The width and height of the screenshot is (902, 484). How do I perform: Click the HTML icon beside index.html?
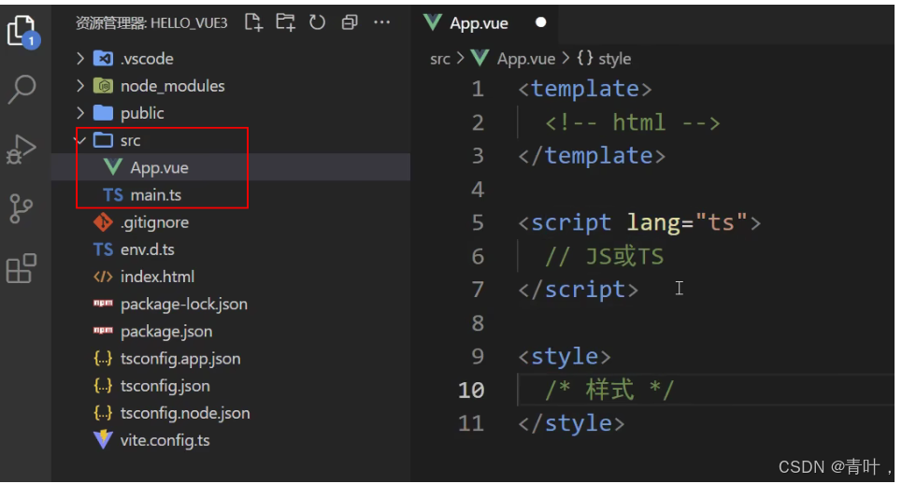click(103, 277)
